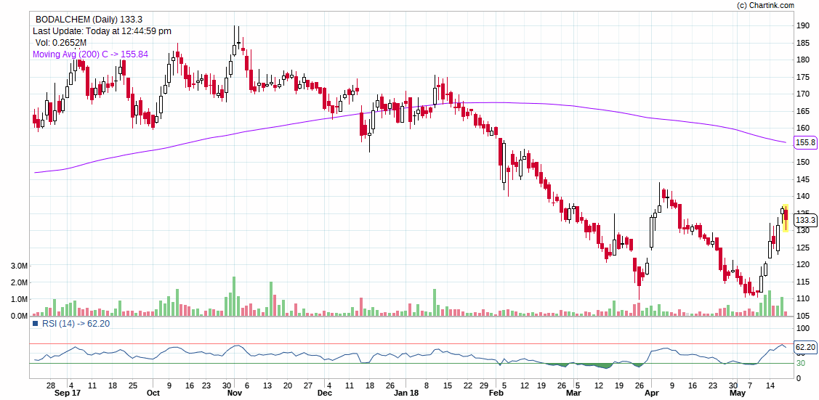Image resolution: width=819 pixels, height=400 pixels.
Task: Click the blue RSI legend square
Action: tap(36, 324)
